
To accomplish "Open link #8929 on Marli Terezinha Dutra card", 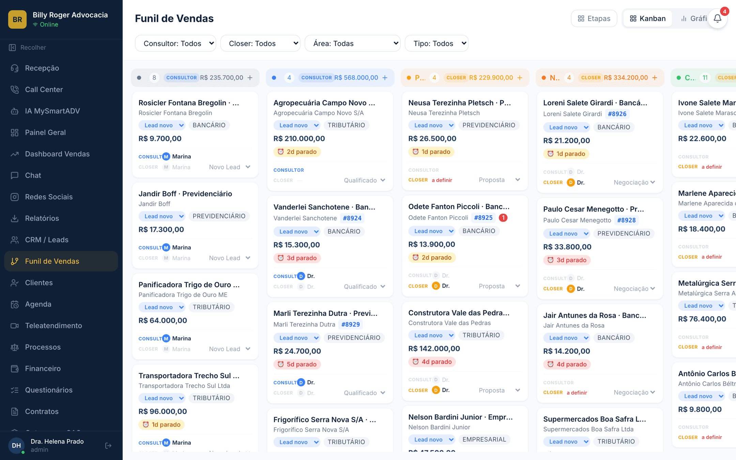I will (350, 324).
